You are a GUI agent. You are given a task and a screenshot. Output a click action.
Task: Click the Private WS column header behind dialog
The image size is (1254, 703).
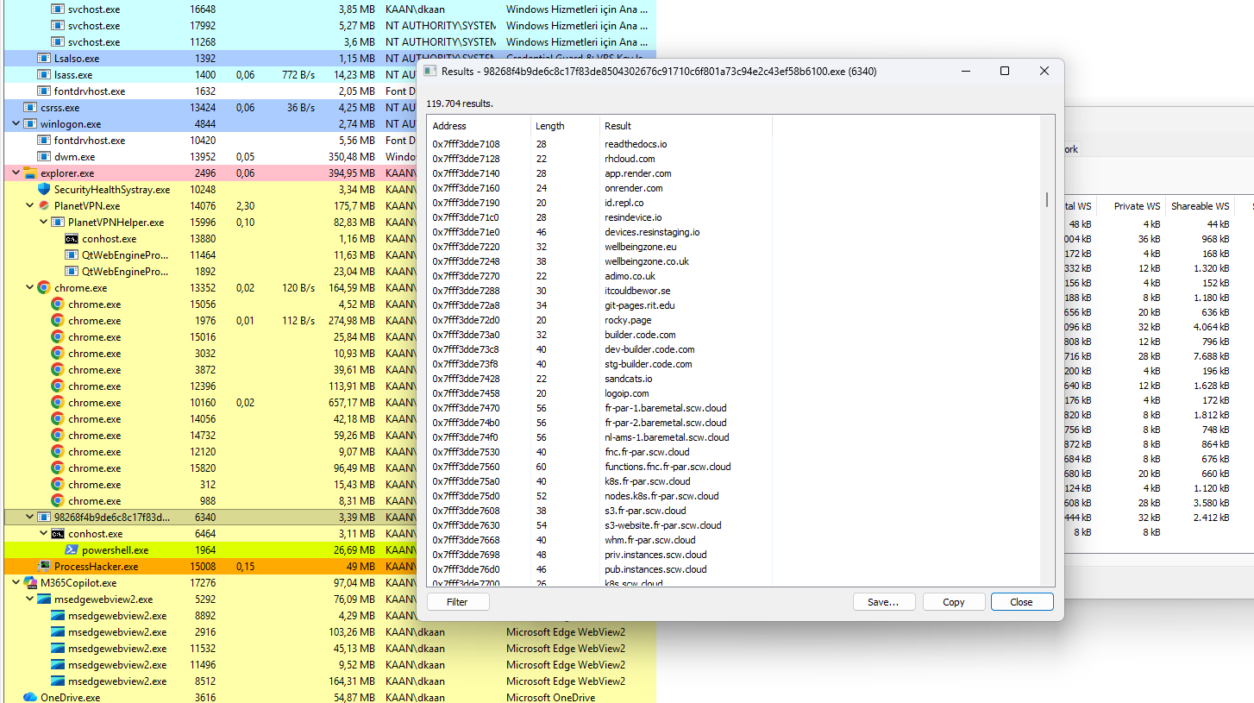click(1132, 206)
